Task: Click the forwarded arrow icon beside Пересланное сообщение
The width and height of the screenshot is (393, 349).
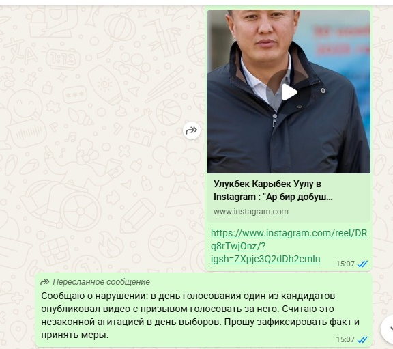Action: (45, 282)
